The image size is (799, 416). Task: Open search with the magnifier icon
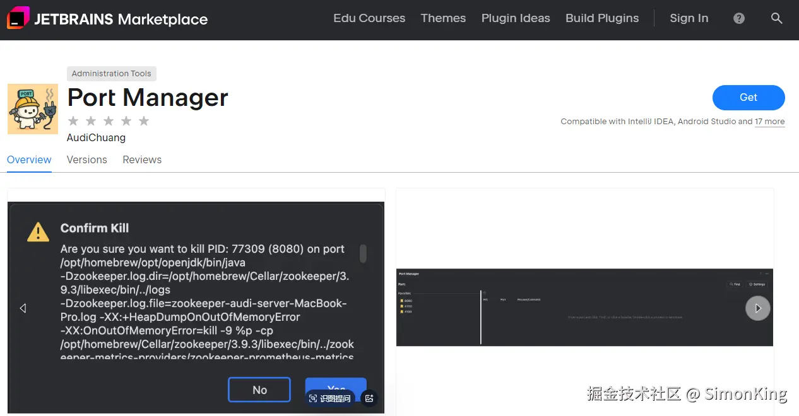777,19
